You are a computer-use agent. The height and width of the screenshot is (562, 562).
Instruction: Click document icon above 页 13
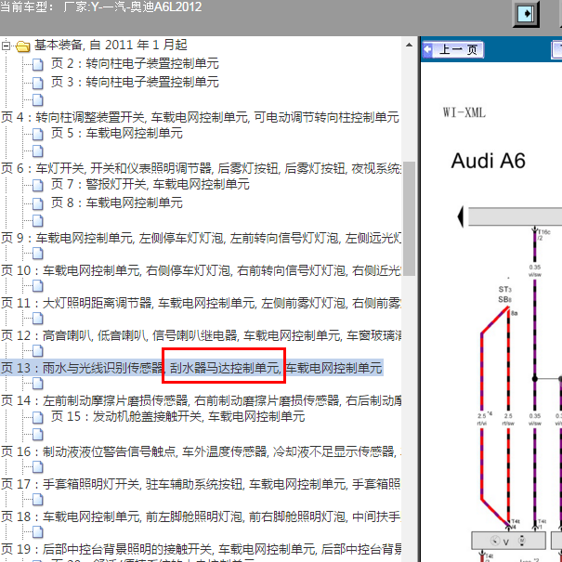click(x=38, y=351)
